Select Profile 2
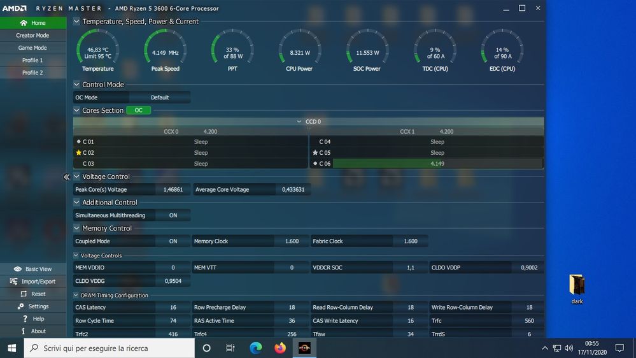636x358 pixels. click(33, 72)
